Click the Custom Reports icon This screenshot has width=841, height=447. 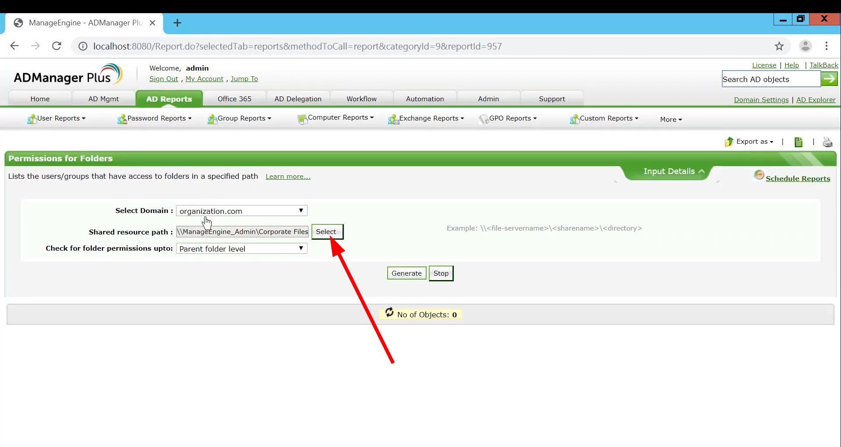point(575,119)
